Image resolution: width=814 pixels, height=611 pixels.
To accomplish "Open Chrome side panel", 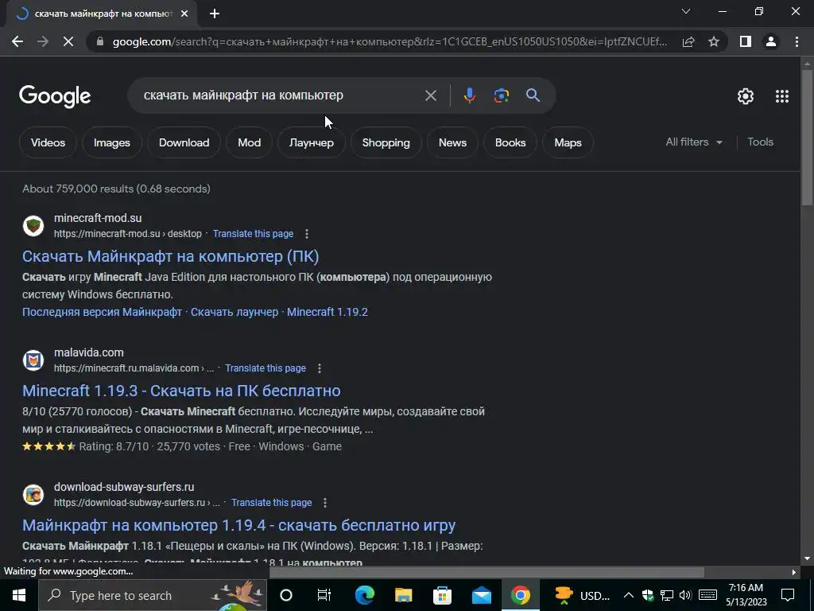I will 746,41.
